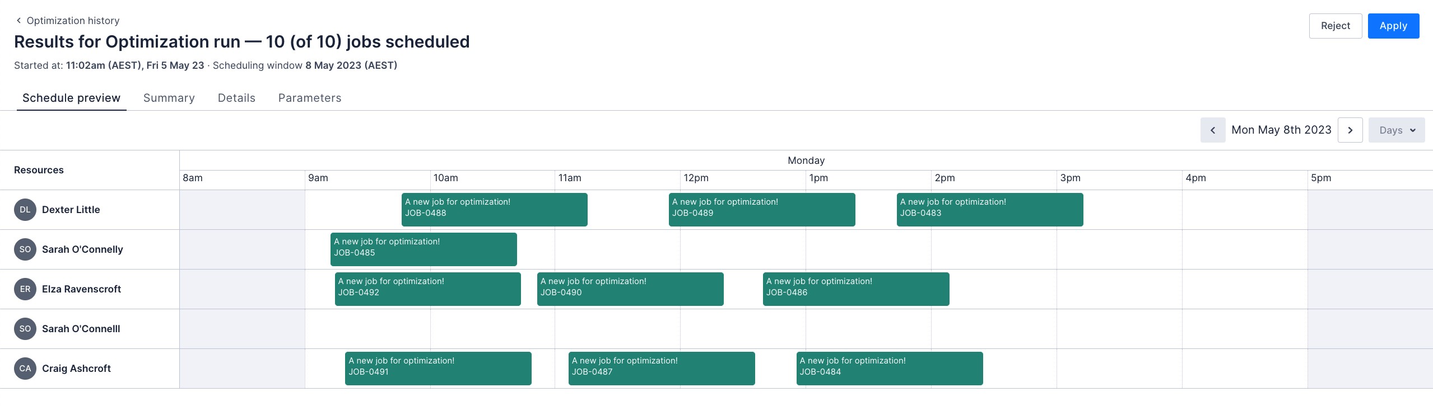Click the Apply button

click(1393, 26)
